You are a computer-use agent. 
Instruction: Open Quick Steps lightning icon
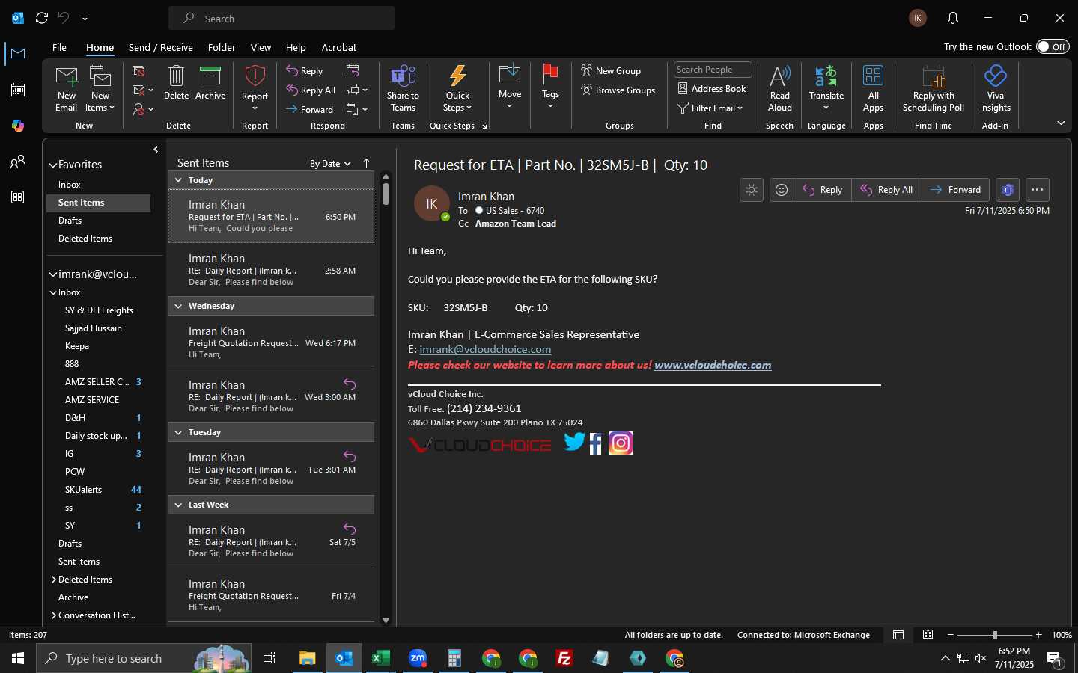(x=457, y=88)
